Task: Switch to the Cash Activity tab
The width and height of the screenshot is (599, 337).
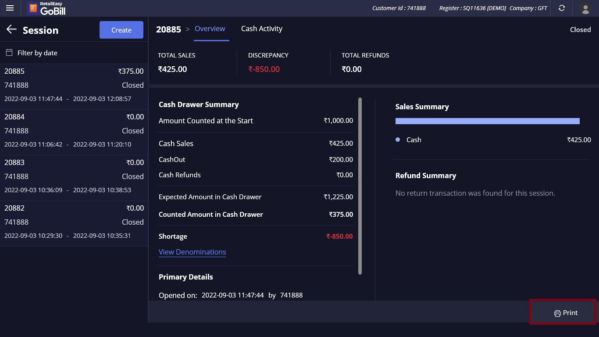Action: click(x=261, y=29)
